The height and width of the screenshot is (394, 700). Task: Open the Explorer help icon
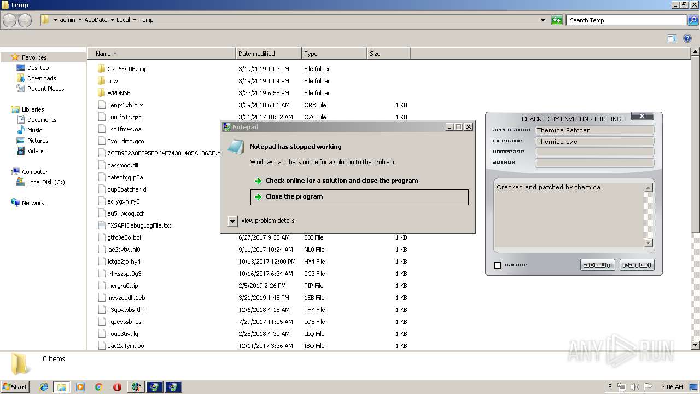(x=687, y=38)
